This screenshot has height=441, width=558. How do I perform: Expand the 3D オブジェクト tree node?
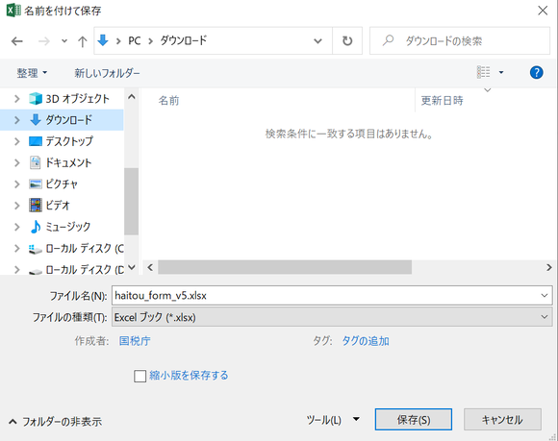click(16, 98)
